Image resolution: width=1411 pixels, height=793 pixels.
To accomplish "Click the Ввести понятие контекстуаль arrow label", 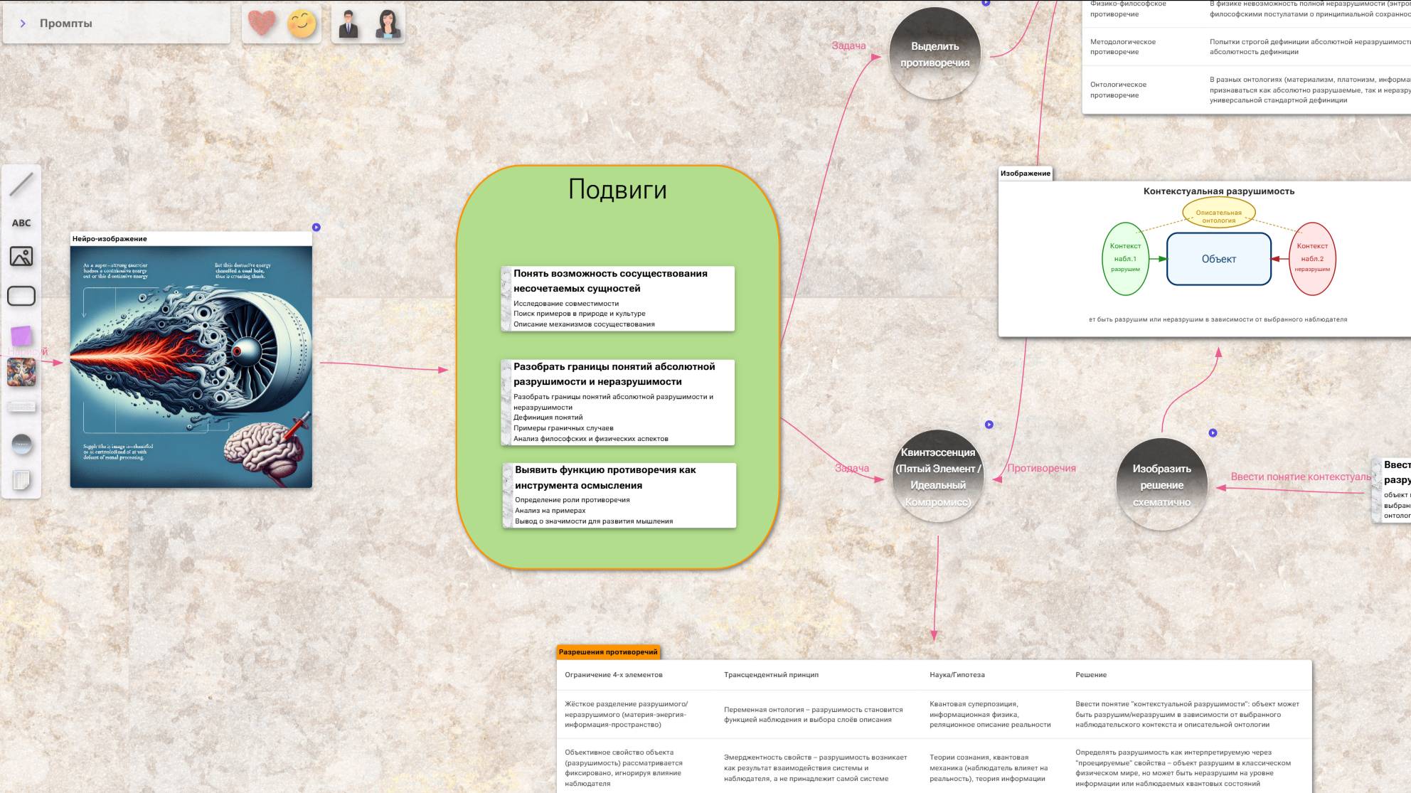I will pos(1300,477).
